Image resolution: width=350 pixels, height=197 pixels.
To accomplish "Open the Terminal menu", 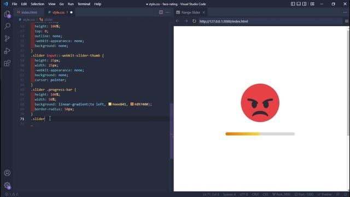I will (84, 4).
